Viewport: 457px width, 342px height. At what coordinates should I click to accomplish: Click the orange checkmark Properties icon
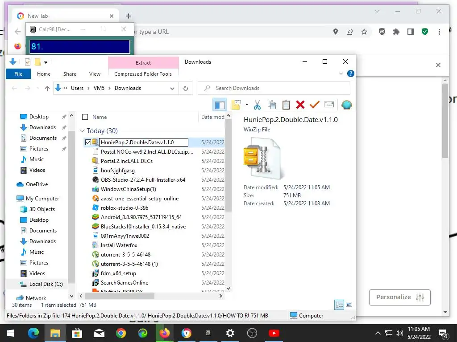(315, 105)
